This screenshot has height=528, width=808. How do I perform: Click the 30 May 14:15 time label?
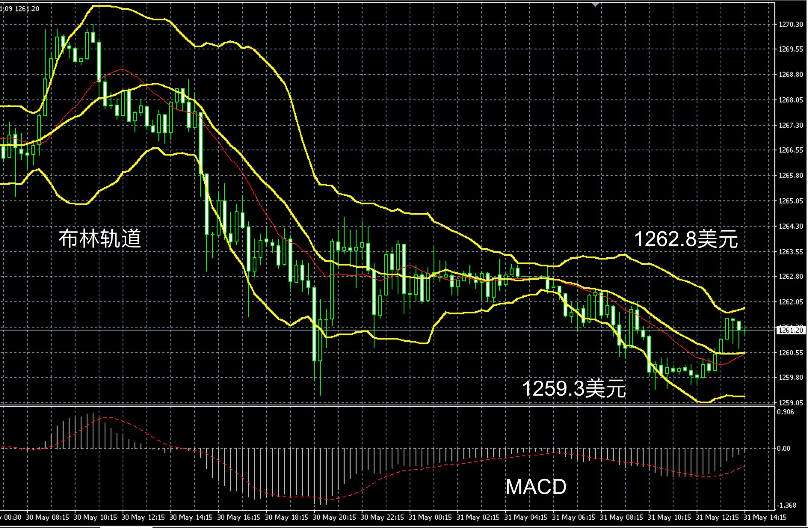click(x=191, y=518)
